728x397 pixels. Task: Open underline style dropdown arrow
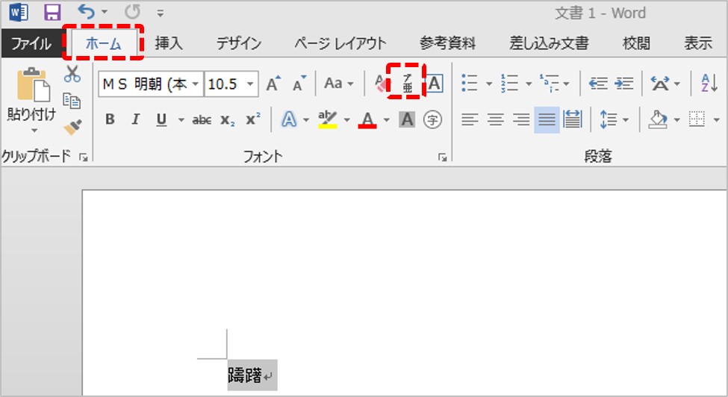click(x=181, y=120)
